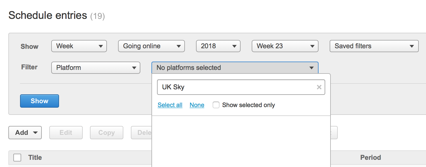426x167 pixels.
Task: Click the disabled Edit button
Action: [x=66, y=133]
